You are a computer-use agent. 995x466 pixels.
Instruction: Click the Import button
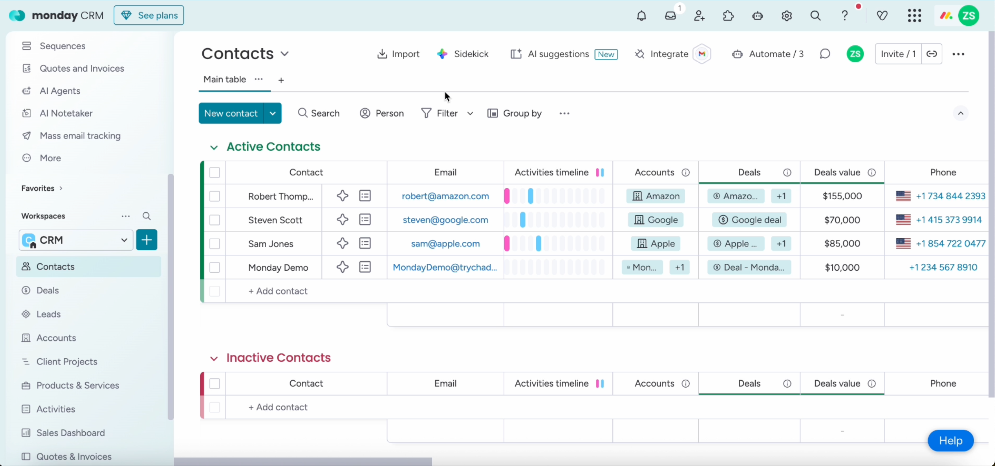tap(398, 54)
